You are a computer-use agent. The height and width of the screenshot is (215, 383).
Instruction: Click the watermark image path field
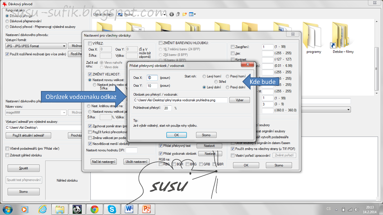click(x=180, y=100)
